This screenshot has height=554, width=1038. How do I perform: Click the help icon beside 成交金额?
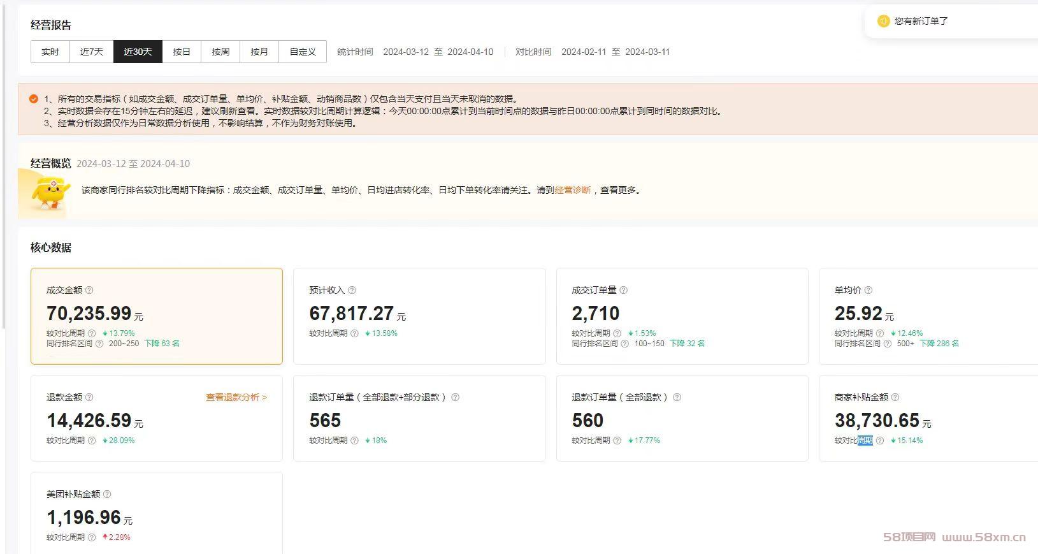tap(89, 290)
